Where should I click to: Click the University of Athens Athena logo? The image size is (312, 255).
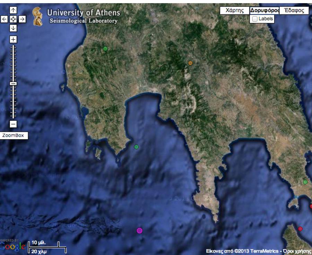click(x=37, y=16)
